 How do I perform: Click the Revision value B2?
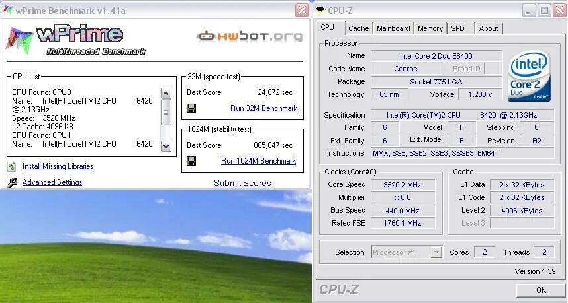pos(537,141)
